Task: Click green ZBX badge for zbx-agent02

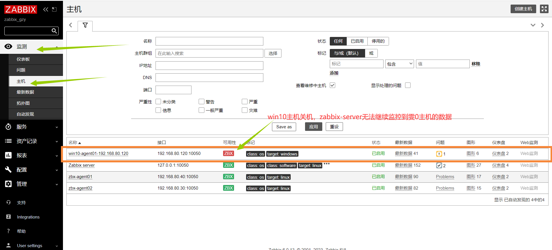Action: [x=229, y=188]
